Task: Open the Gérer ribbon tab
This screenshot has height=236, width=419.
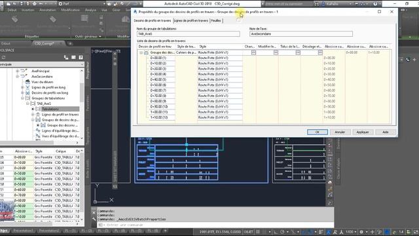Action: (x=117, y=10)
